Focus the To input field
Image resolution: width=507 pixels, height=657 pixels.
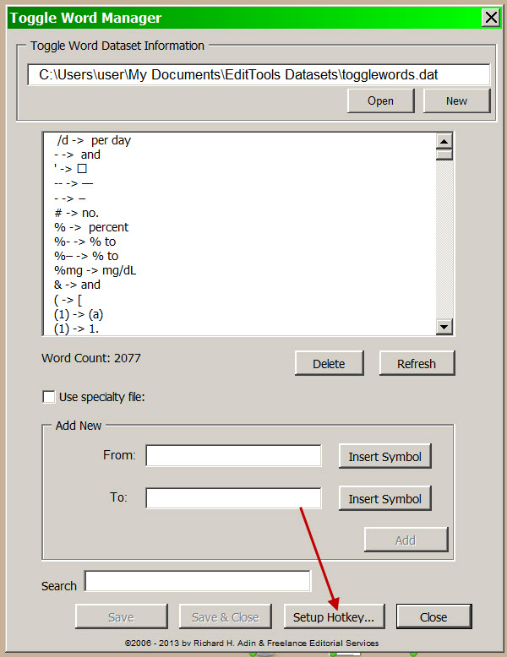[233, 498]
